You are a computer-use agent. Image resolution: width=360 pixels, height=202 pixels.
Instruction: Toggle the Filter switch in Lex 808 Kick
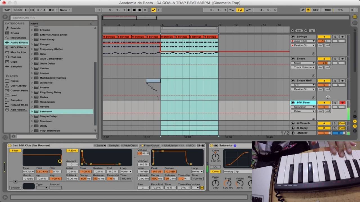[15, 151]
